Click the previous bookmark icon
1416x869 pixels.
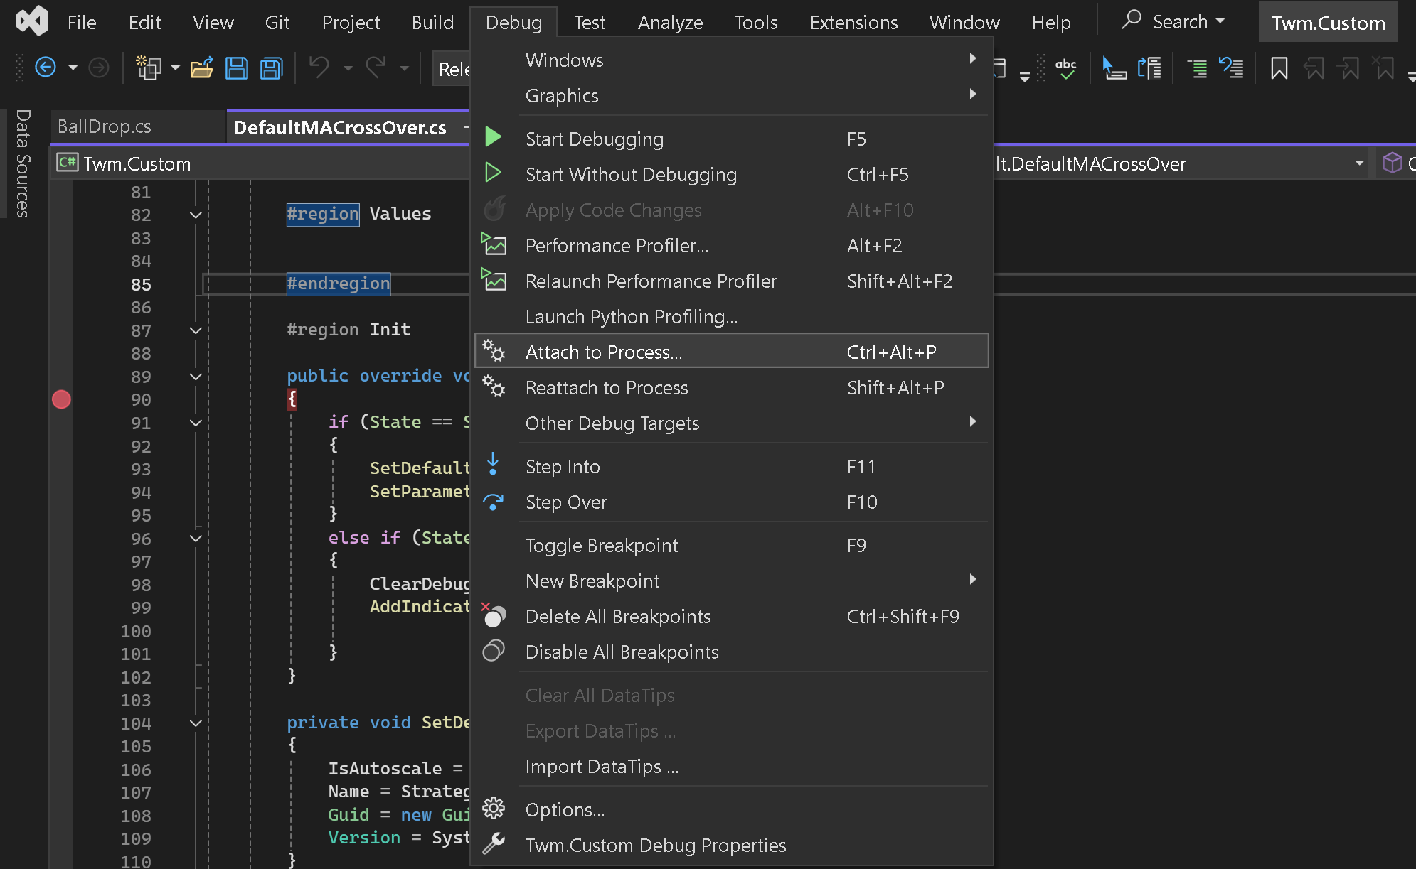tap(1314, 68)
